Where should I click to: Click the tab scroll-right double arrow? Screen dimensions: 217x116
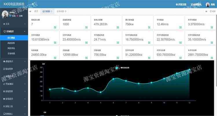click(x=206, y=11)
